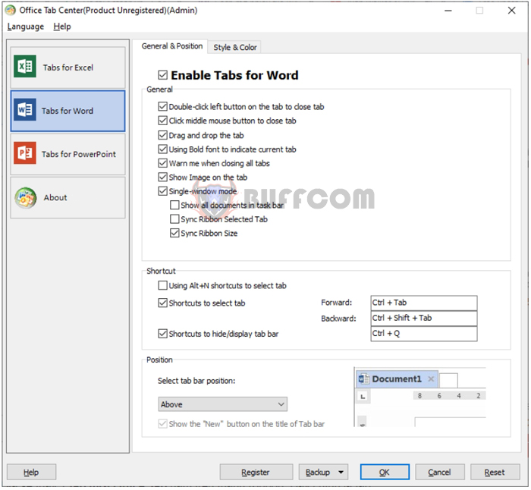Check Sync Ribbon Selected Tab

point(174,219)
